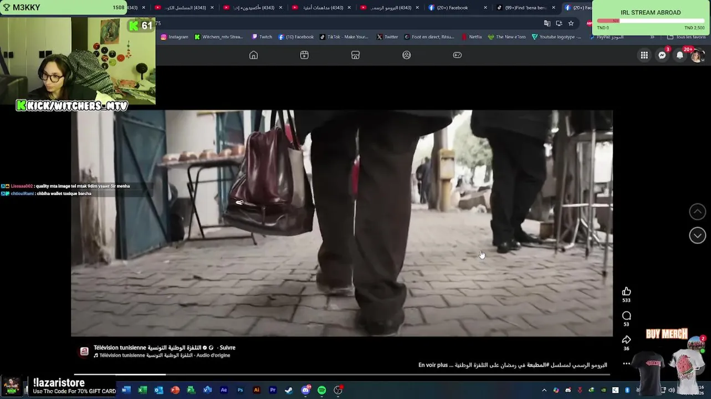The image size is (711, 399).
Task: Launch After Effects from the taskbar
Action: pyautogui.click(x=224, y=390)
